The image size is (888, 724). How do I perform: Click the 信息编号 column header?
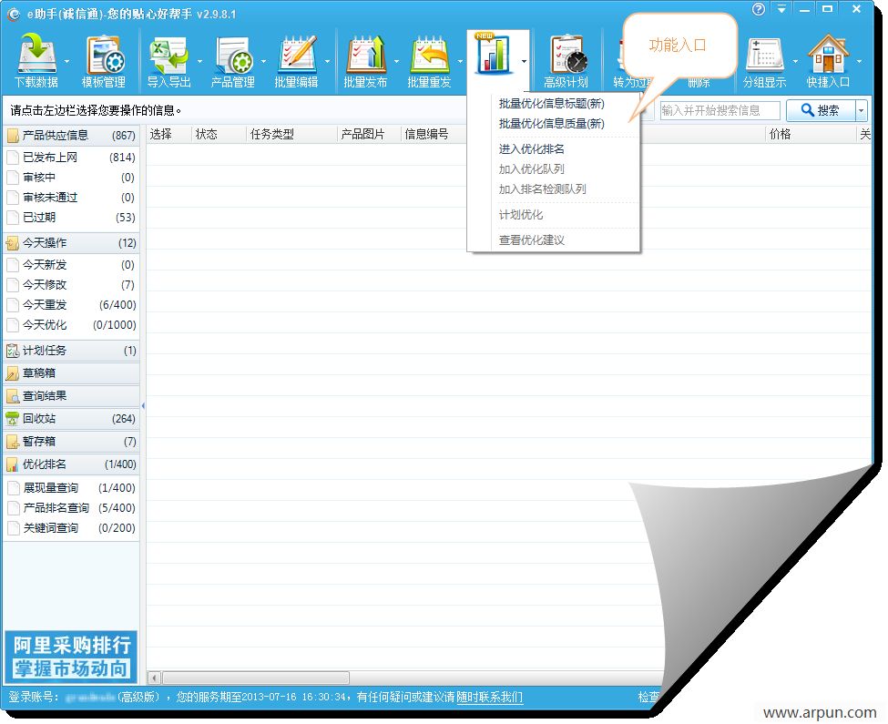point(426,134)
